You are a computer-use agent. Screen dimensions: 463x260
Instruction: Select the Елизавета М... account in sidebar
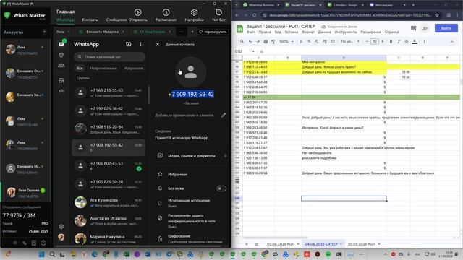(x=26, y=169)
